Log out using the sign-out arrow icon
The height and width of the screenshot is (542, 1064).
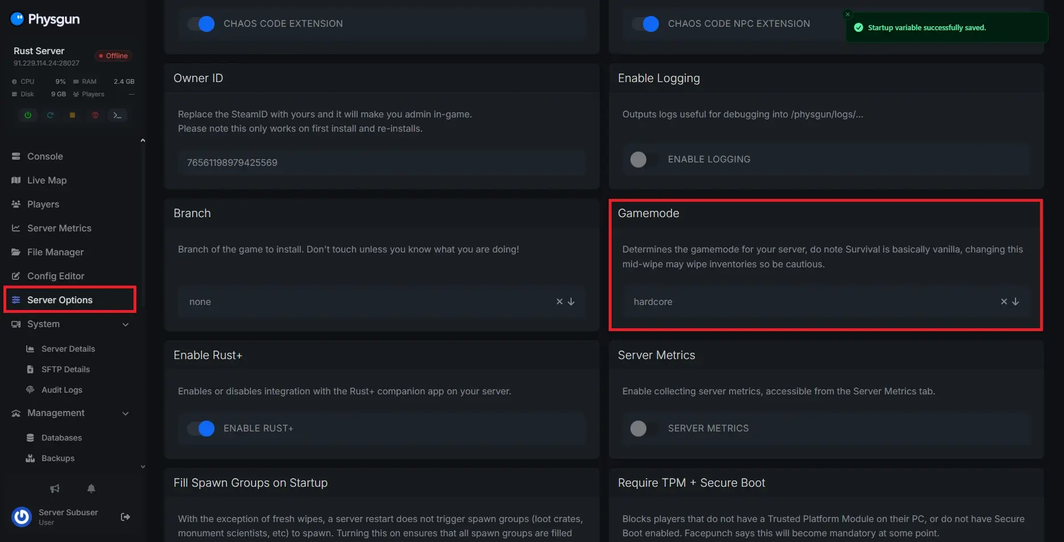click(126, 517)
